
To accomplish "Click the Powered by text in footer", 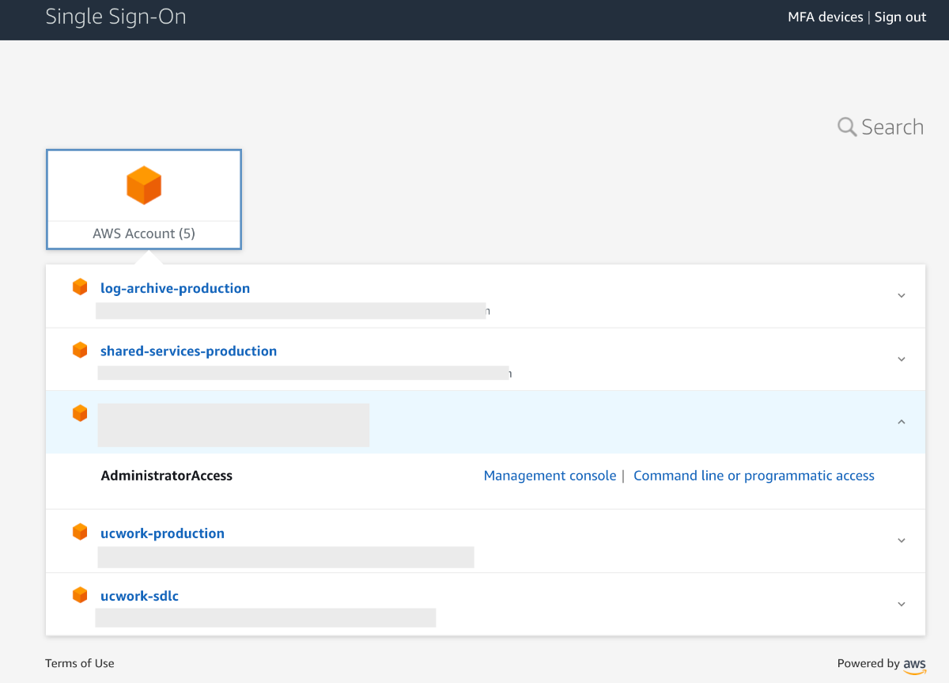I will coord(868,663).
